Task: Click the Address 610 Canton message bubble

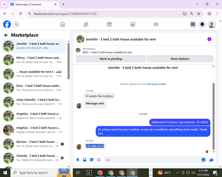Action: click(x=180, y=122)
